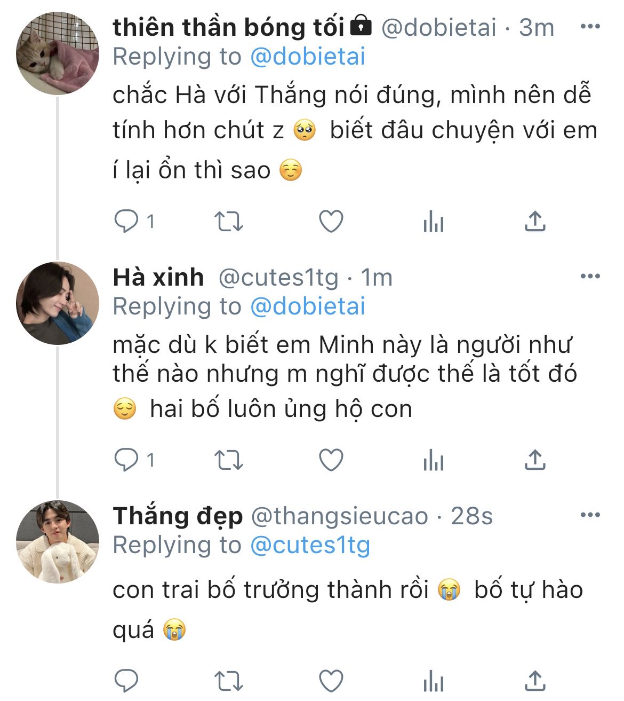Open Thắng đẹp's display name profile
This screenshot has height=701, width=624.
click(x=178, y=516)
